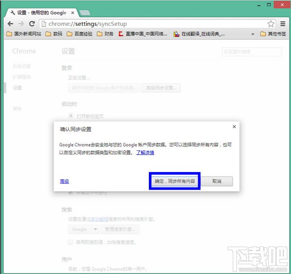Close the 确认同步设置 dialog with X
Image resolution: width=291 pixels, height=274 pixels.
pyautogui.click(x=234, y=127)
